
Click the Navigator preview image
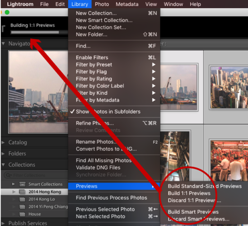[38, 92]
